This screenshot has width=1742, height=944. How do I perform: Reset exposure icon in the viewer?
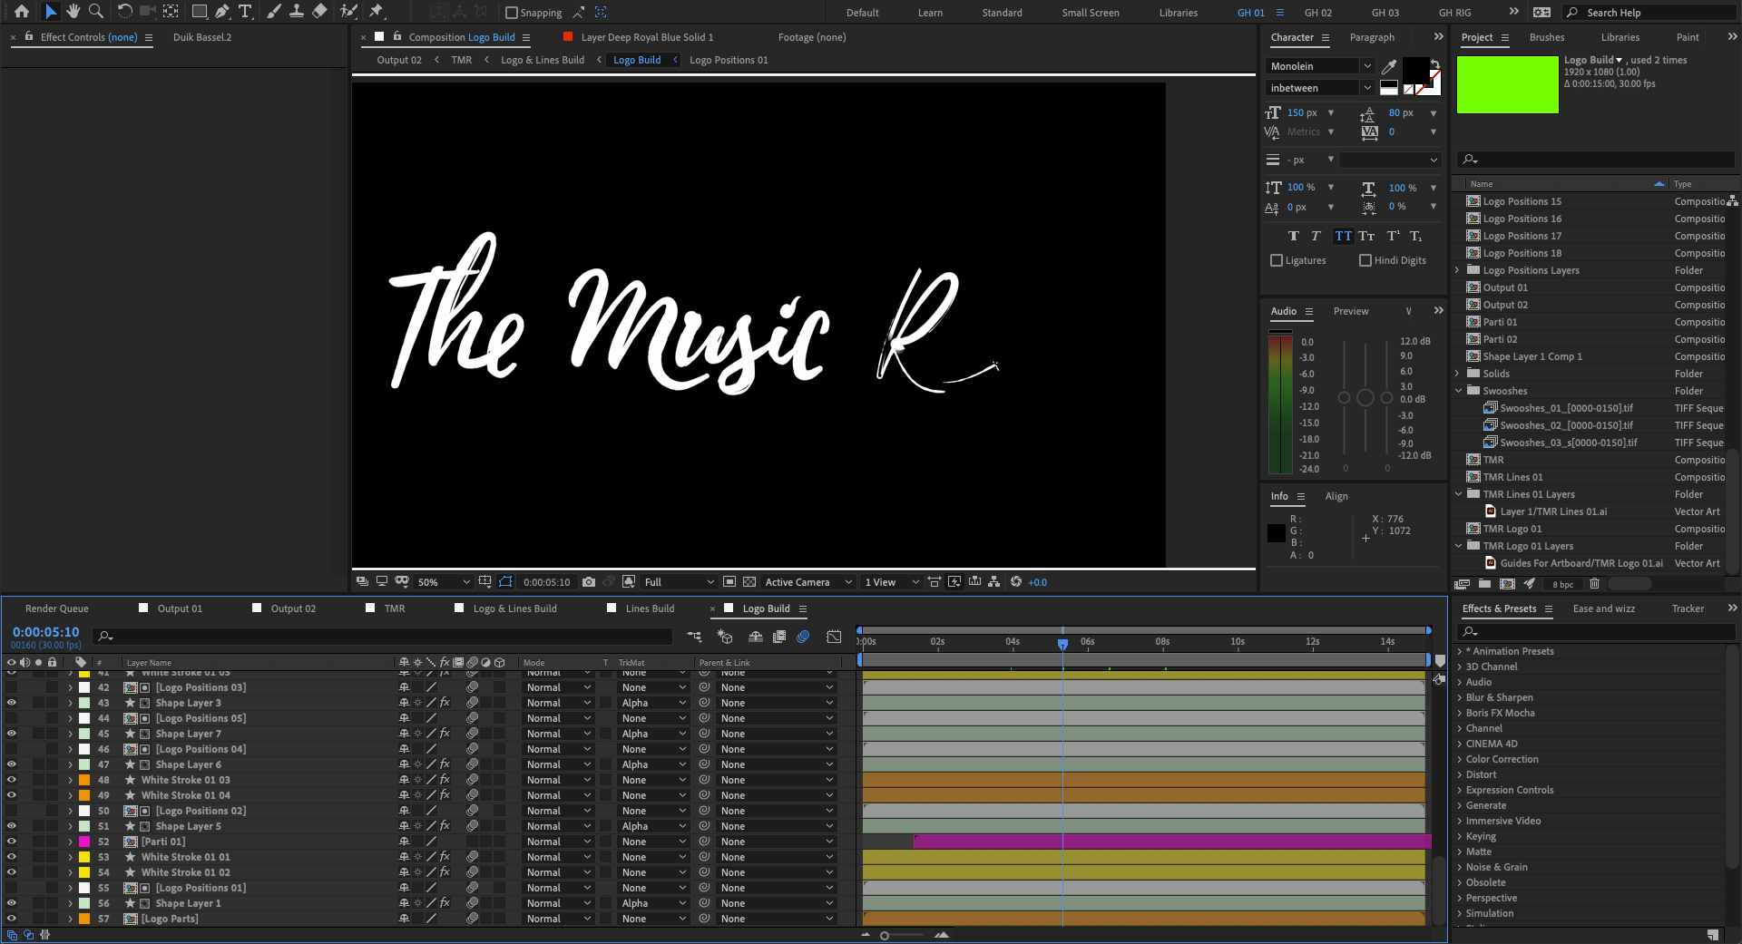click(1016, 582)
